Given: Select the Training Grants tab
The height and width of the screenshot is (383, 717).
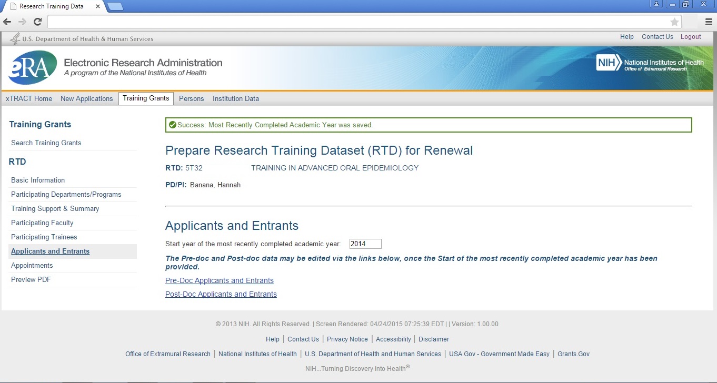Looking at the screenshot, I should [x=146, y=98].
